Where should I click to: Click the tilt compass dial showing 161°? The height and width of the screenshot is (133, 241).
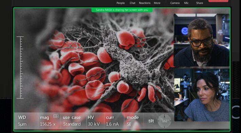click(x=165, y=121)
